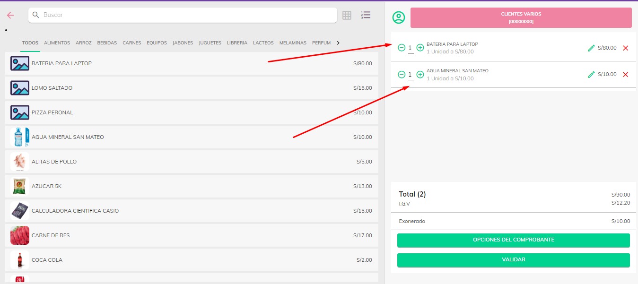
Task: Open OPCIONES DEL COMPROBANTE
Action: tap(513, 240)
